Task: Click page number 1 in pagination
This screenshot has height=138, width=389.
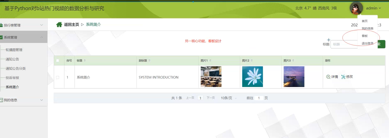Action: point(200,98)
